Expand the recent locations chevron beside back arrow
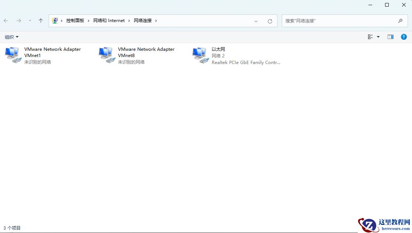The height and width of the screenshot is (233, 412). [x=30, y=21]
